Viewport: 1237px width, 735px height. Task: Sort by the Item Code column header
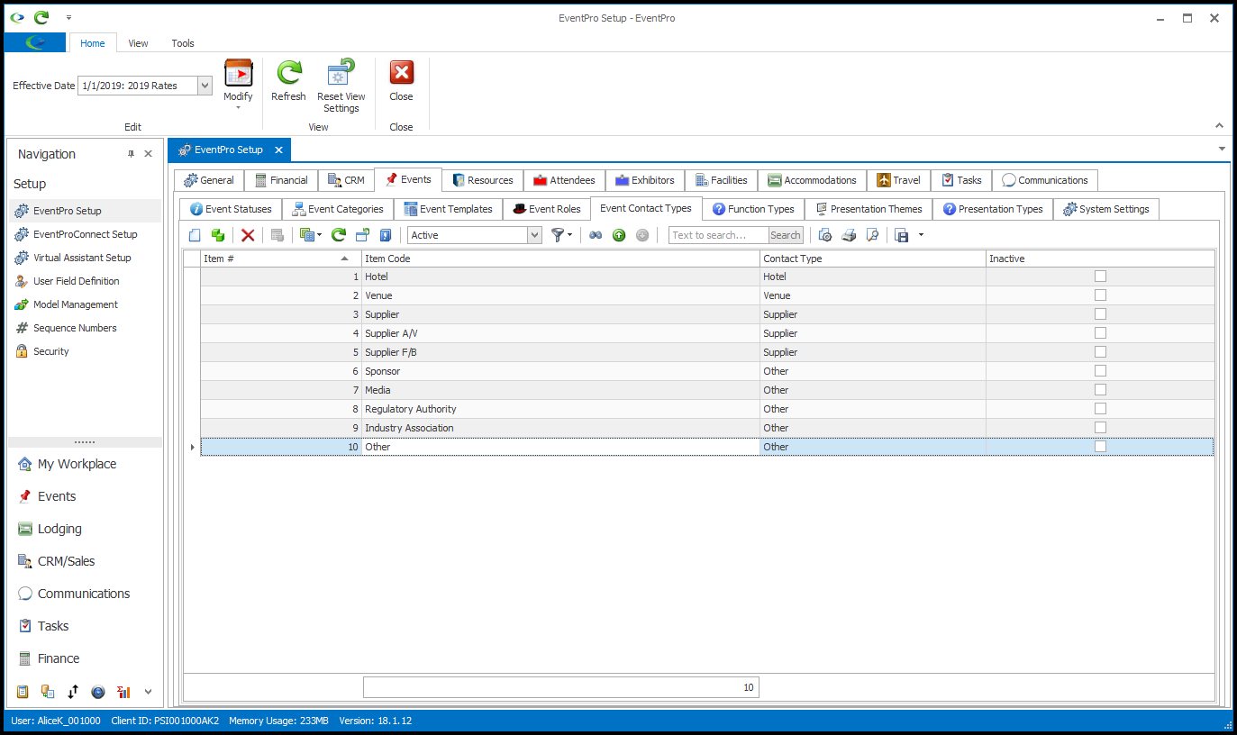(x=560, y=259)
